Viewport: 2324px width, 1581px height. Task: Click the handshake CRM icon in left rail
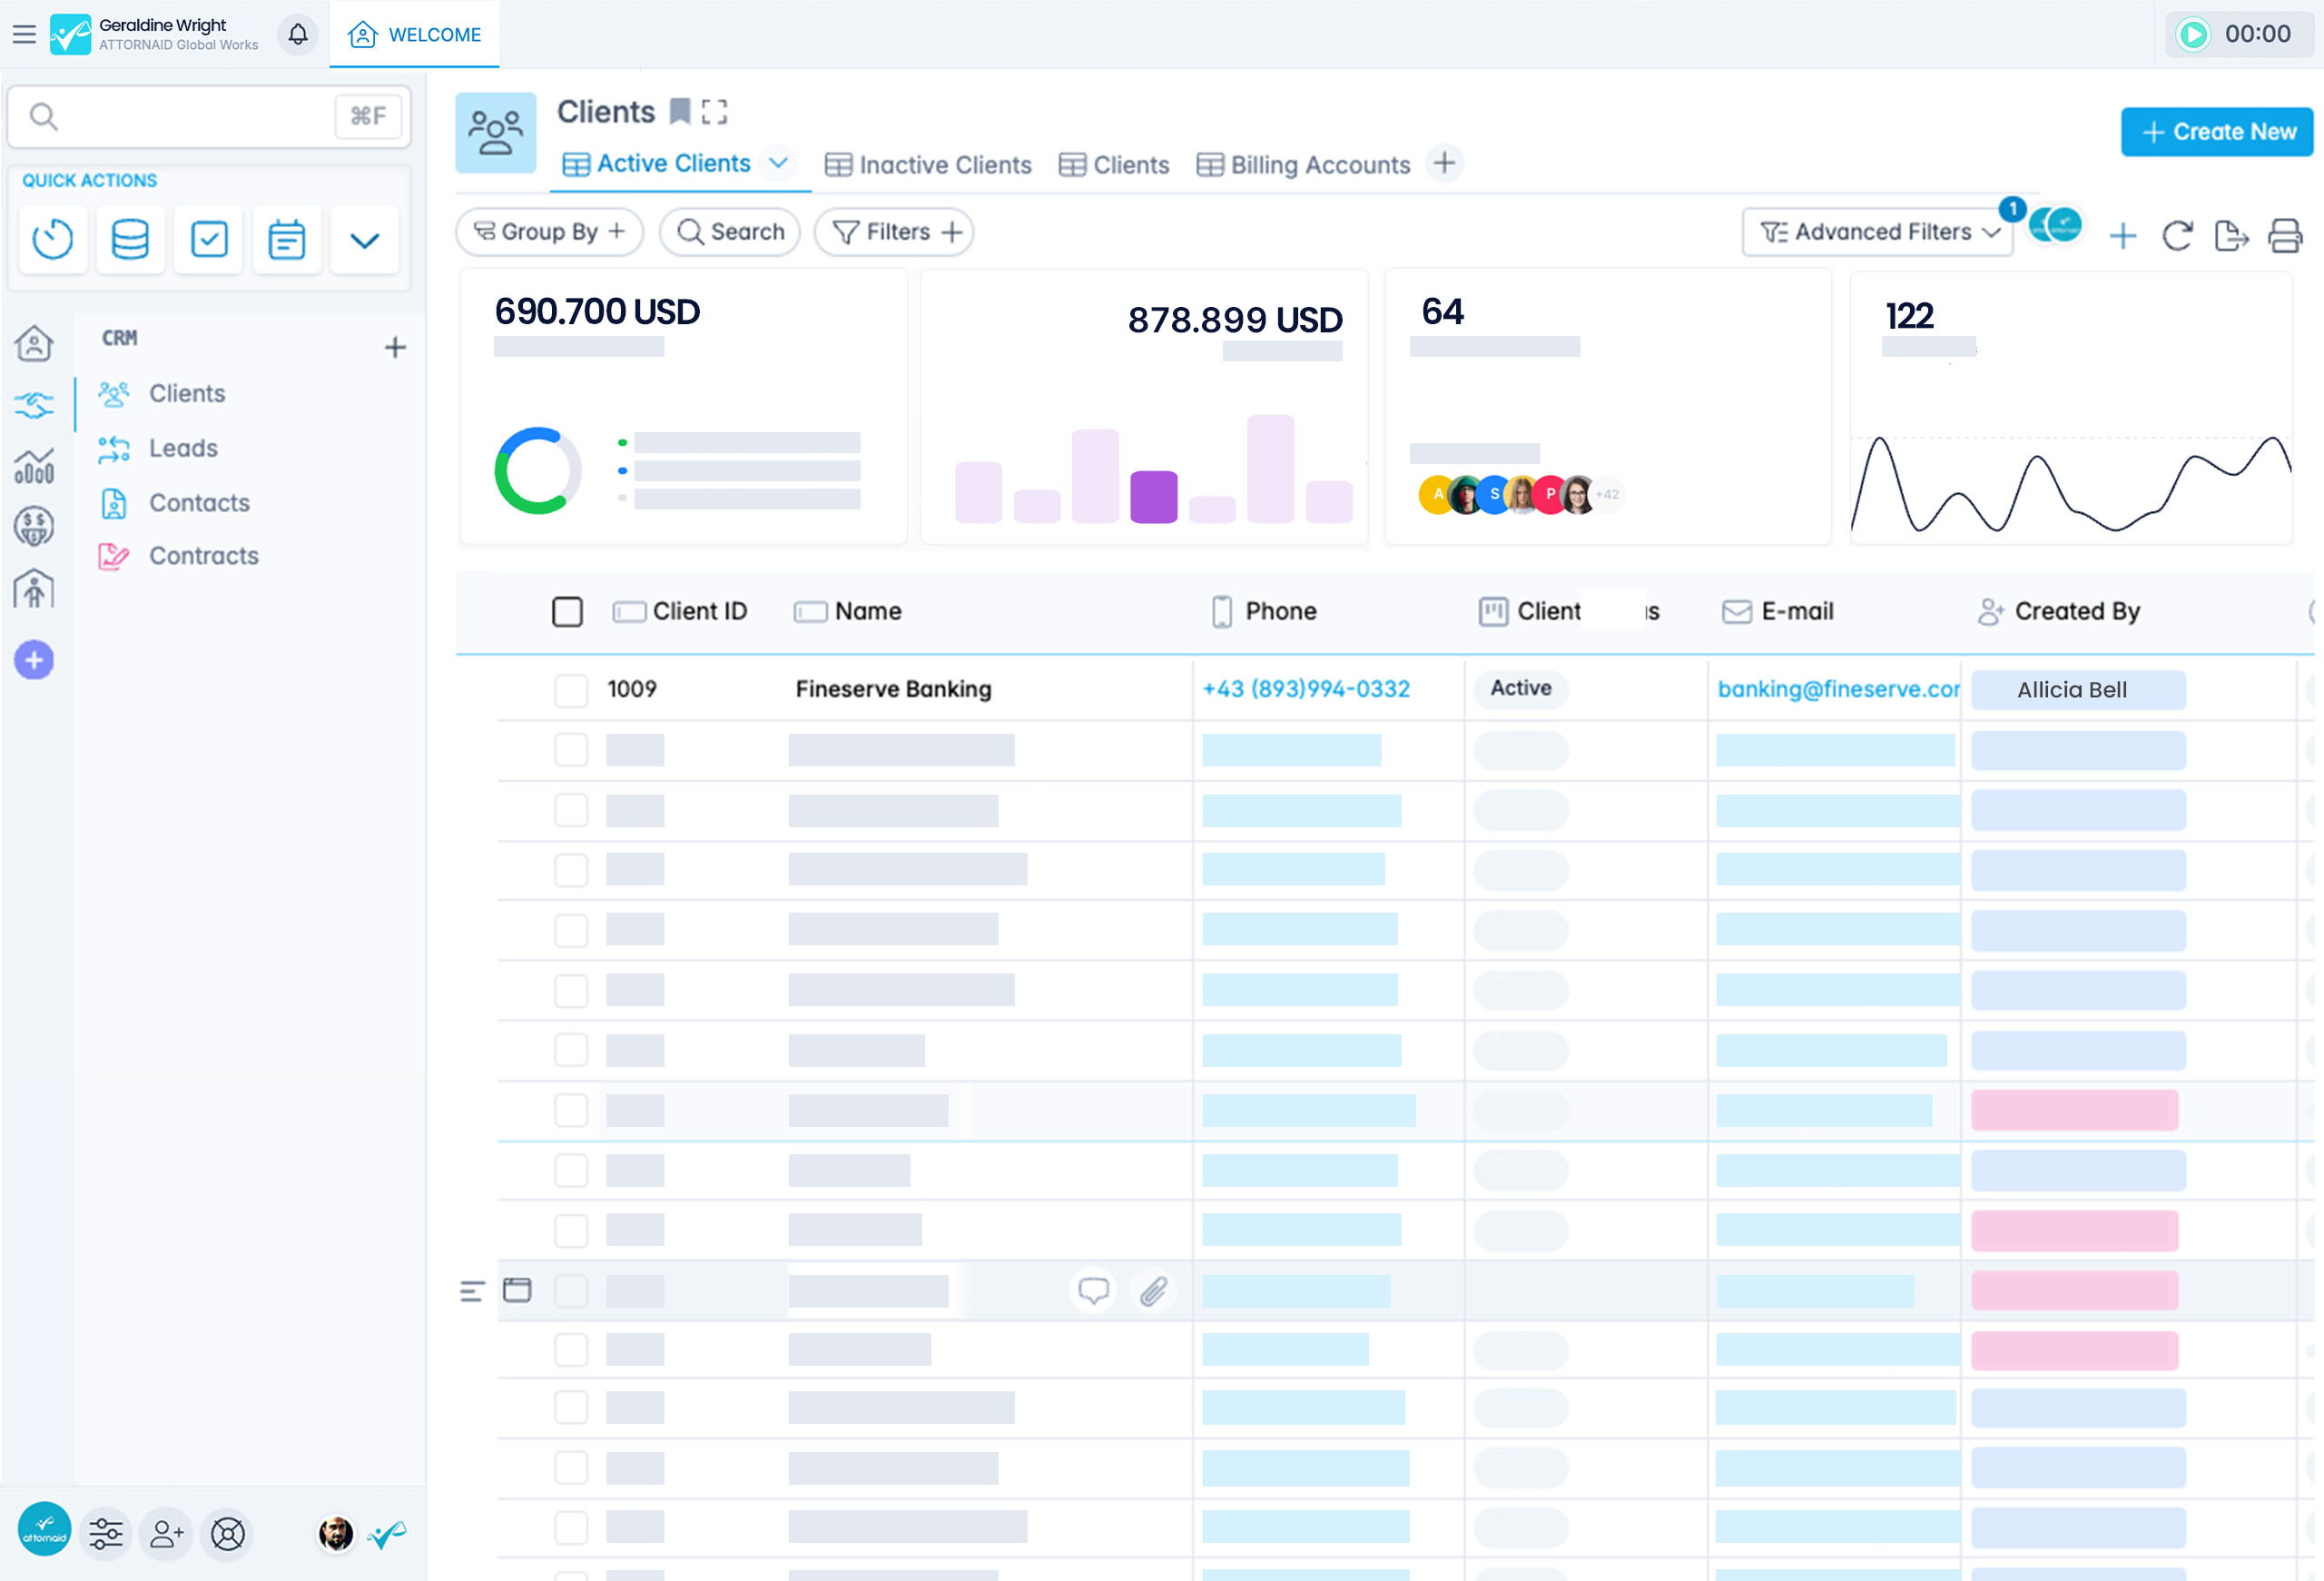(x=34, y=404)
